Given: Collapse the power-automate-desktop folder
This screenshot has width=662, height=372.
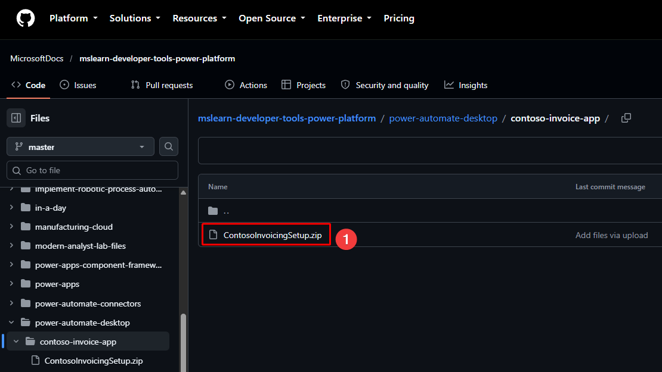Looking at the screenshot, I should (11, 323).
